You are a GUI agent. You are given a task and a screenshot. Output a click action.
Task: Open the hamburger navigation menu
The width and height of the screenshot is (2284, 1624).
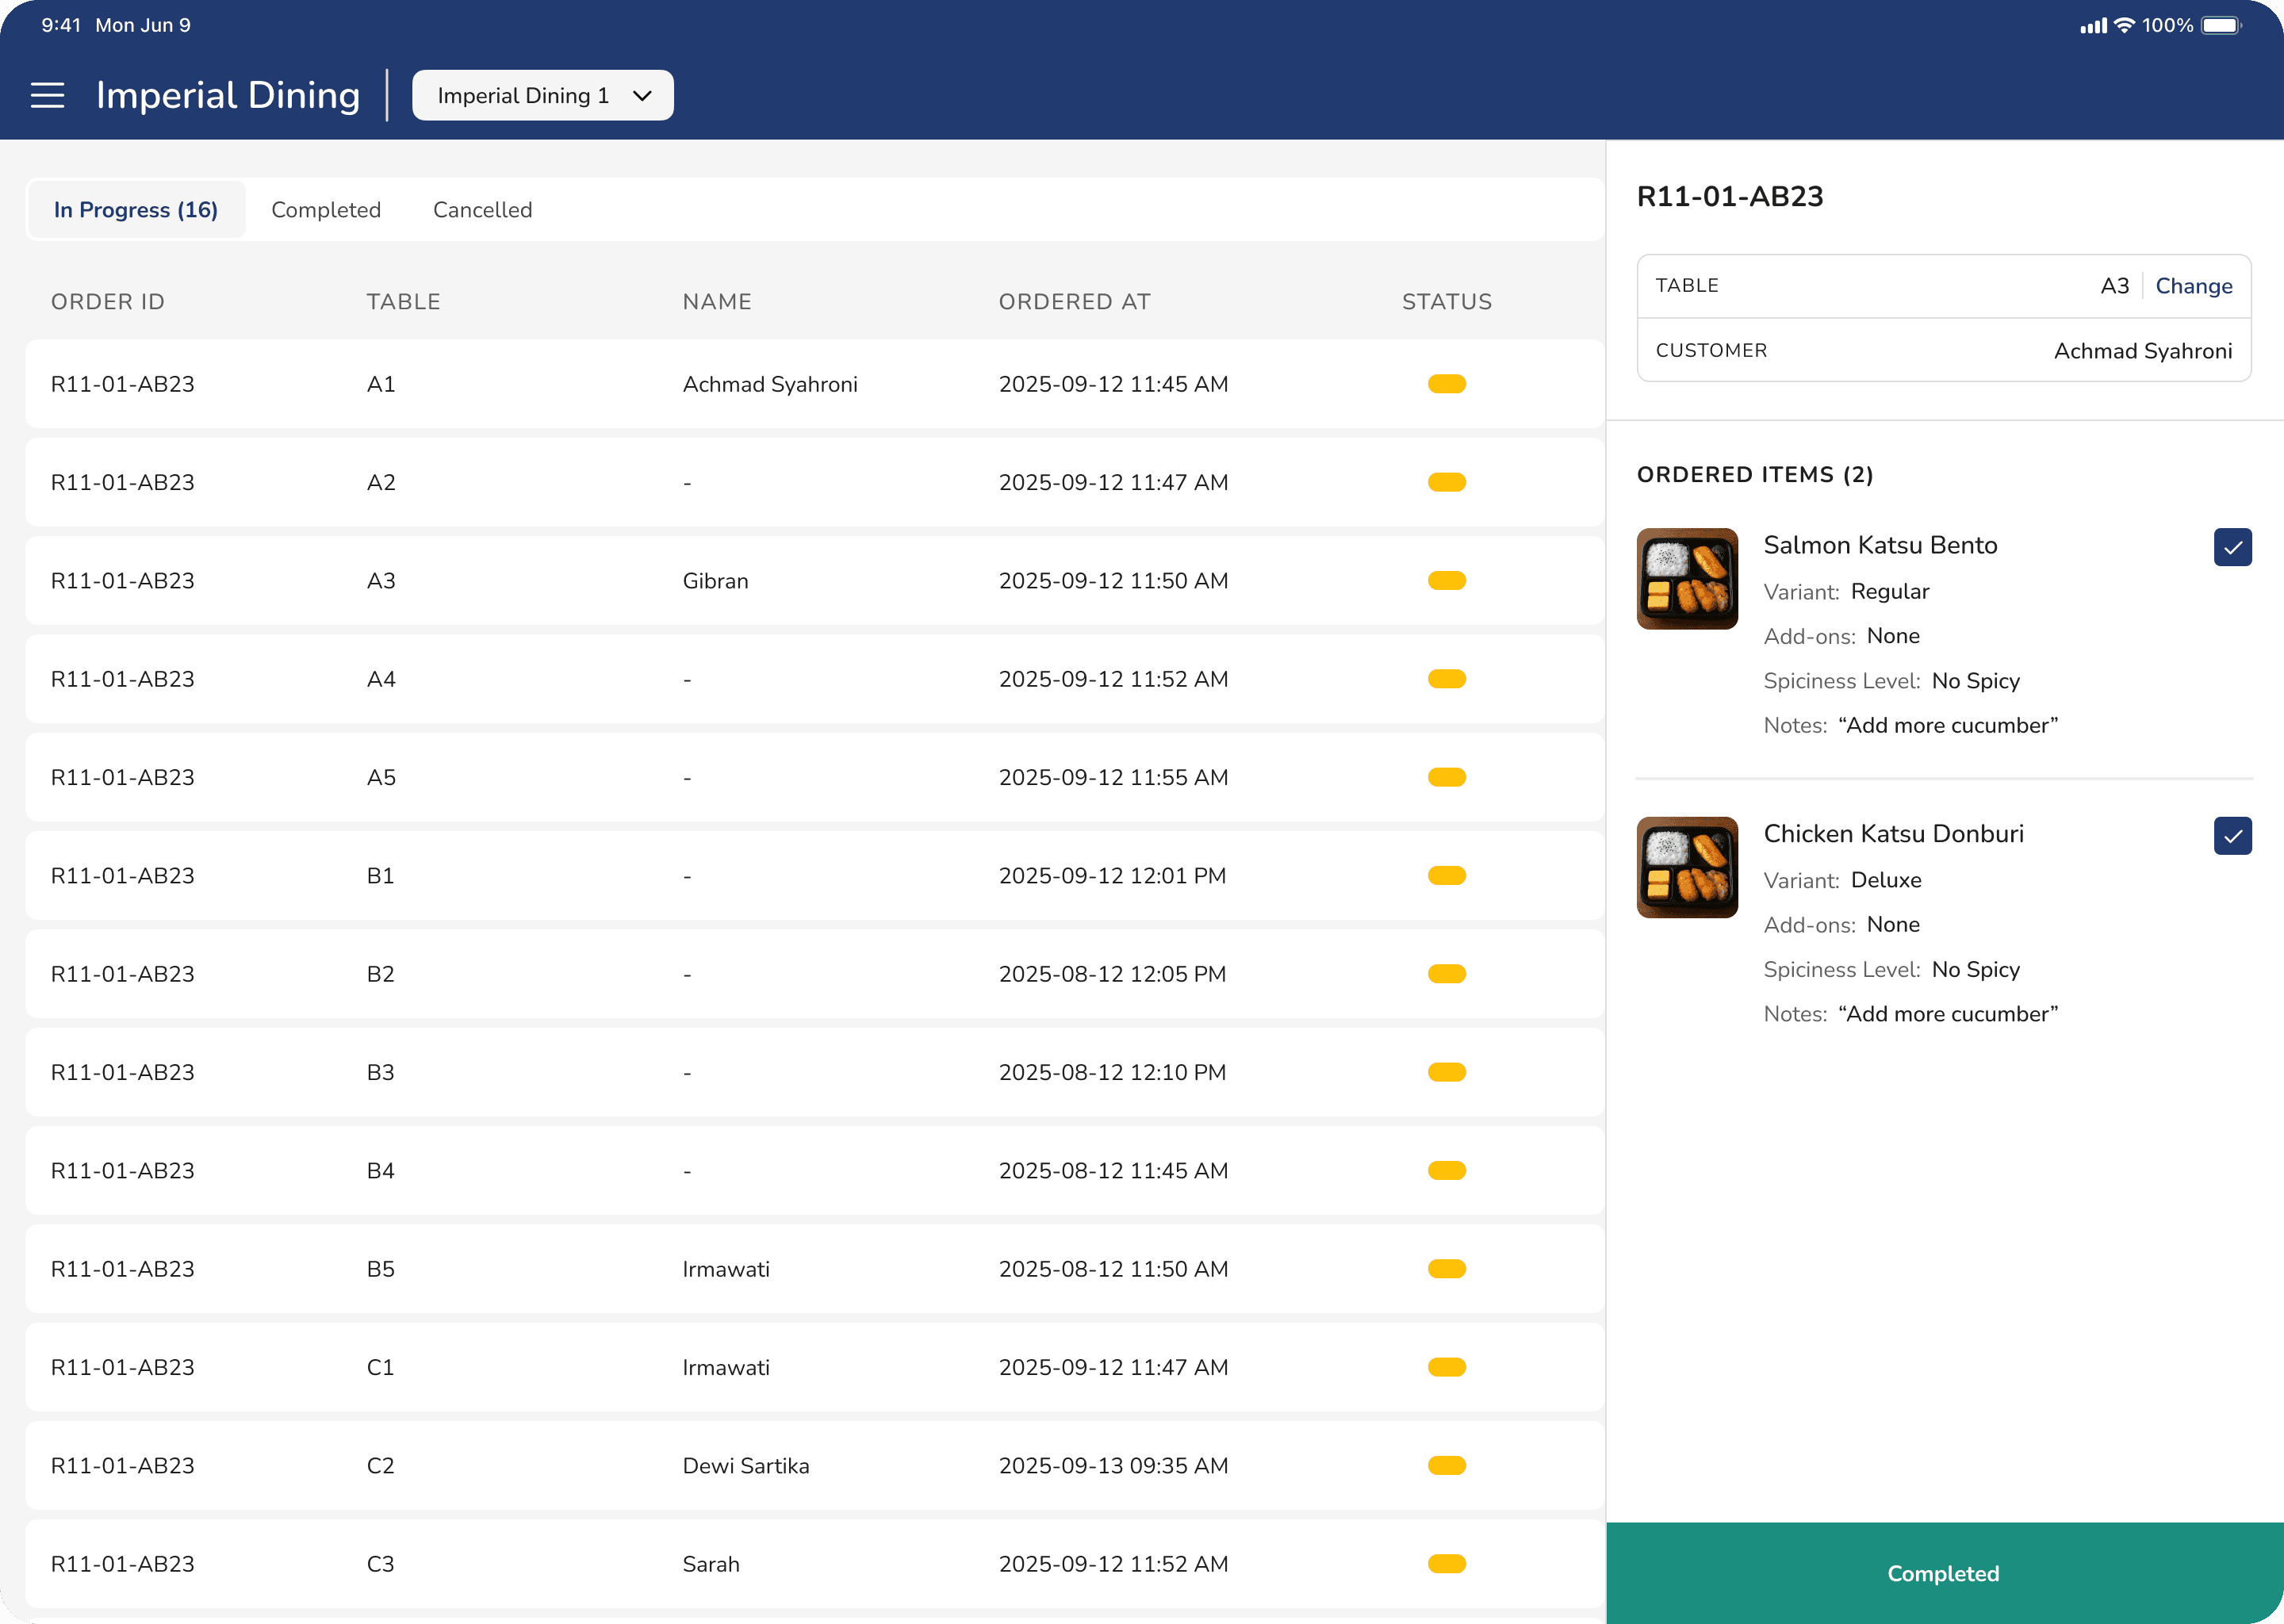click(47, 95)
